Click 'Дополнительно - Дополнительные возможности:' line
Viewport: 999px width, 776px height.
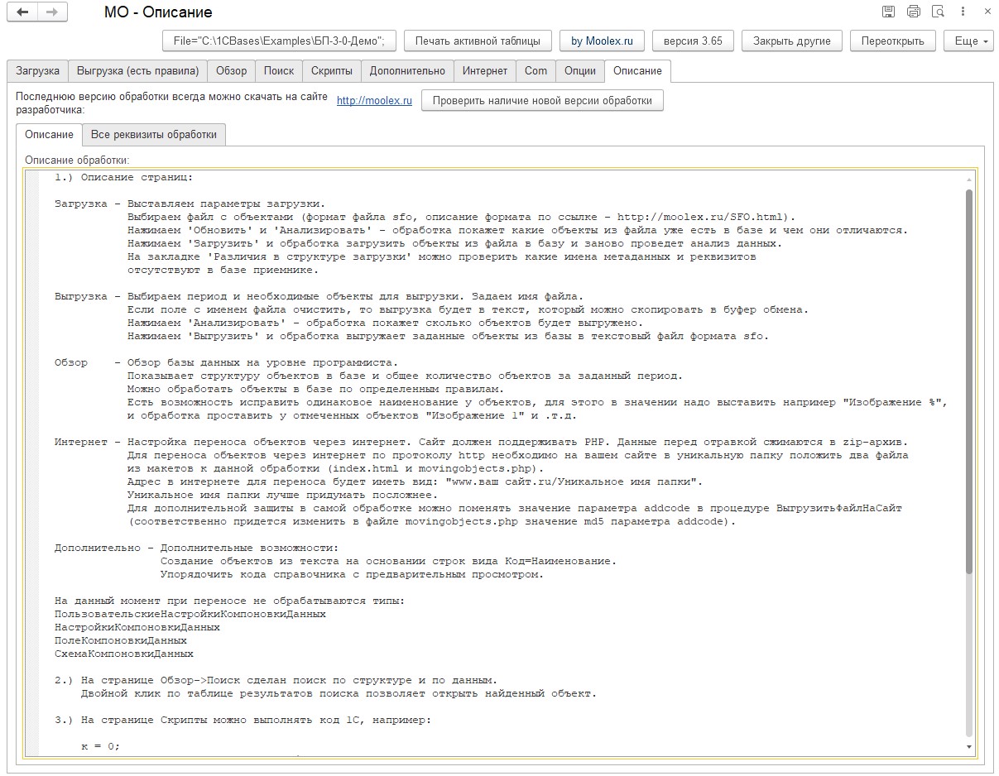pyautogui.click(x=197, y=548)
